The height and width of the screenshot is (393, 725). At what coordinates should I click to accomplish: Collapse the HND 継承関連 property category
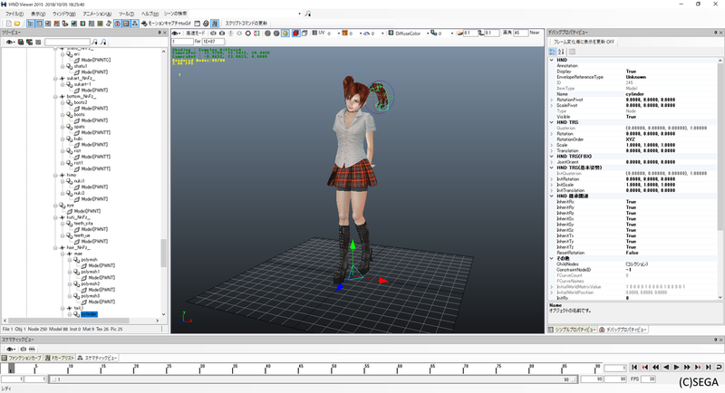pyautogui.click(x=552, y=196)
